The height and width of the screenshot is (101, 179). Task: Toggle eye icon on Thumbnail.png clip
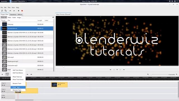coord(58,85)
